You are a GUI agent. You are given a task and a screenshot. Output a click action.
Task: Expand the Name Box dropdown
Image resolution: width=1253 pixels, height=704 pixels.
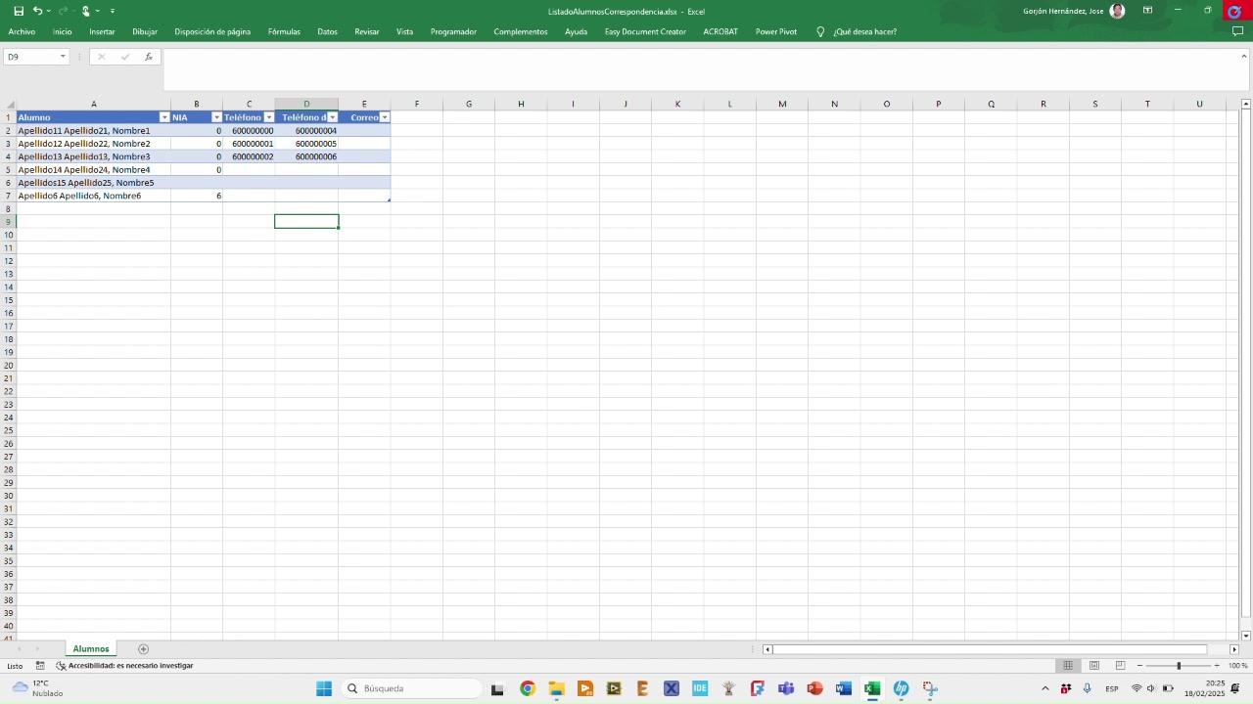pyautogui.click(x=63, y=57)
